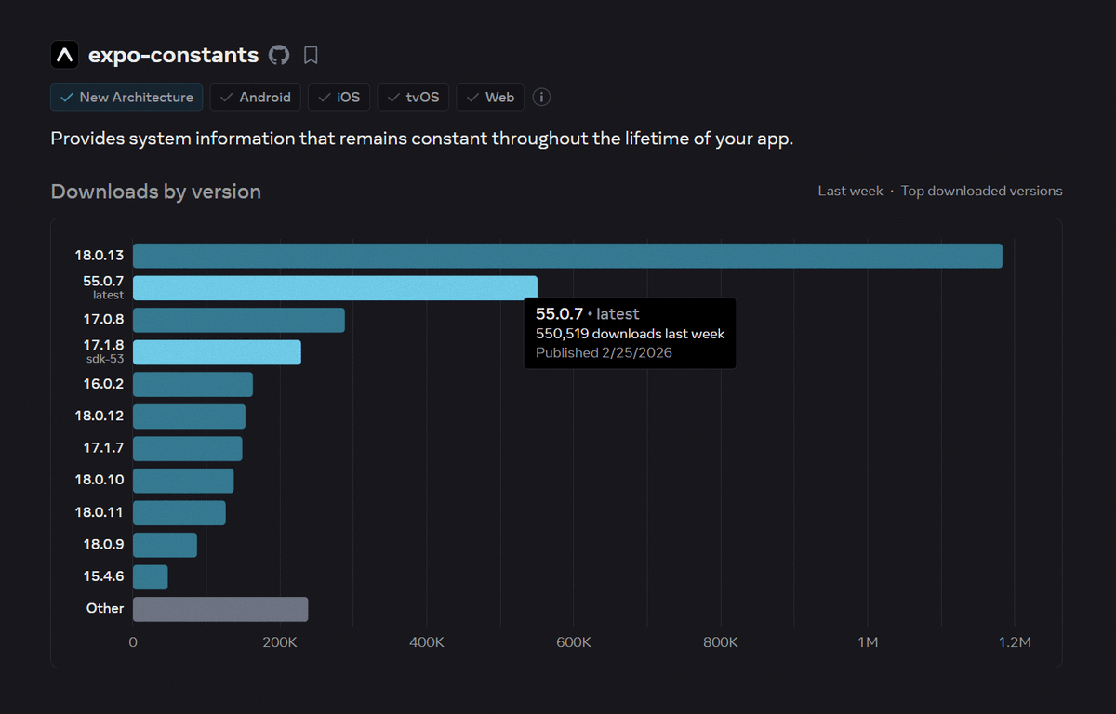Viewport: 1116px width, 714px height.
Task: Click the package description text
Action: point(421,139)
